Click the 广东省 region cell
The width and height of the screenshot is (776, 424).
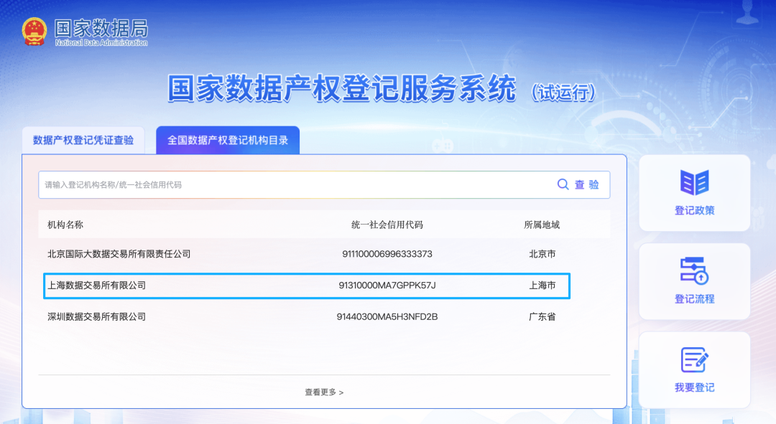(x=542, y=317)
